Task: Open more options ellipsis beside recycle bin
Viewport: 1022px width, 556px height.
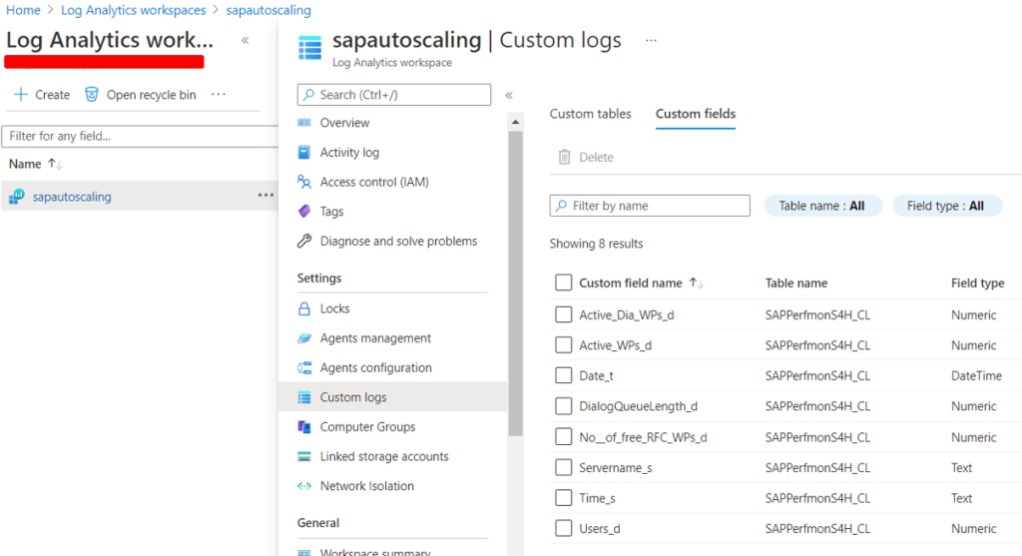Action: coord(219,95)
